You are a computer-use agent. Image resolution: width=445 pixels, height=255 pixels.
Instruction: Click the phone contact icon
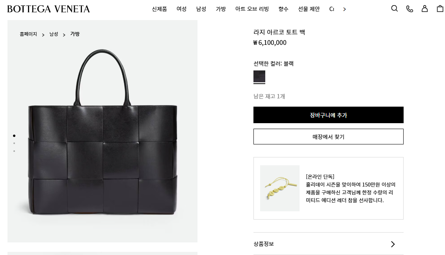(x=410, y=9)
